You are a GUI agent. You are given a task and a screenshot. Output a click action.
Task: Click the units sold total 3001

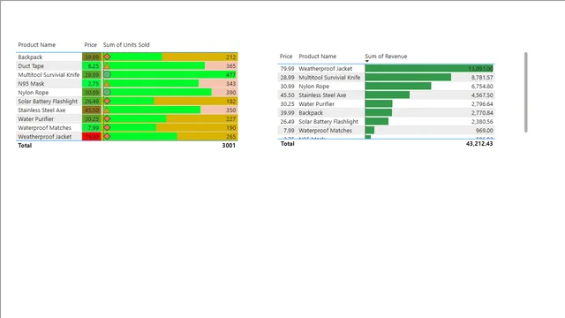[229, 145]
